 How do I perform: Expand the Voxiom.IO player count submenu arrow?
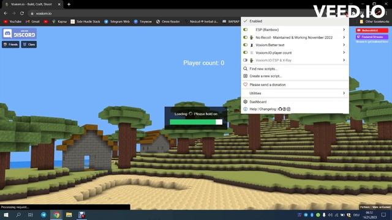pyautogui.click(x=344, y=53)
